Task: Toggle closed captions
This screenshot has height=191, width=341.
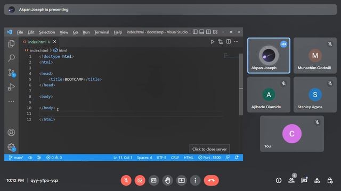Action: coord(154,180)
